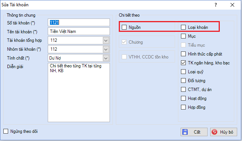
Task: Tick the Loại quỹ checkbox
Action: click(183, 72)
